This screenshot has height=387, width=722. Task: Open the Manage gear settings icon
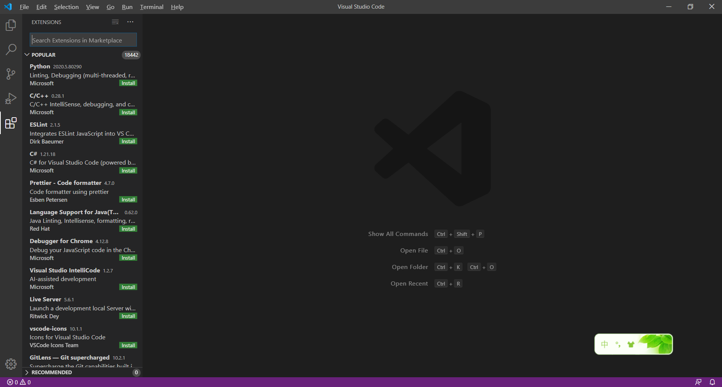(11, 364)
